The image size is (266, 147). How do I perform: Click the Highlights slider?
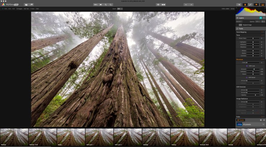coord(253,42)
